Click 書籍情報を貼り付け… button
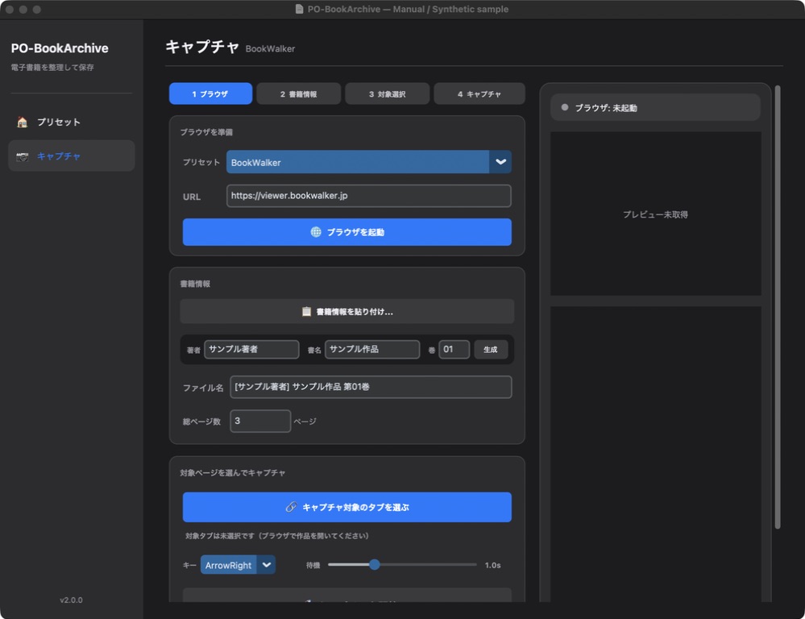Viewport: 805px width, 619px height. click(x=347, y=312)
